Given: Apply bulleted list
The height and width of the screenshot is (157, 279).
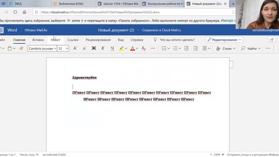Looking at the screenshot, I should (x=164, y=48).
